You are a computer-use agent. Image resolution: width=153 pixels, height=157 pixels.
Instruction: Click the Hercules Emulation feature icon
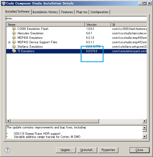pos(14,33)
